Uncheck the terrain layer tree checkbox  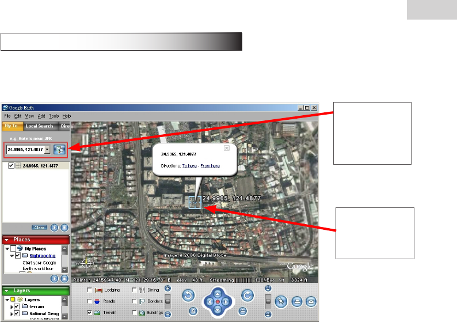17,306
